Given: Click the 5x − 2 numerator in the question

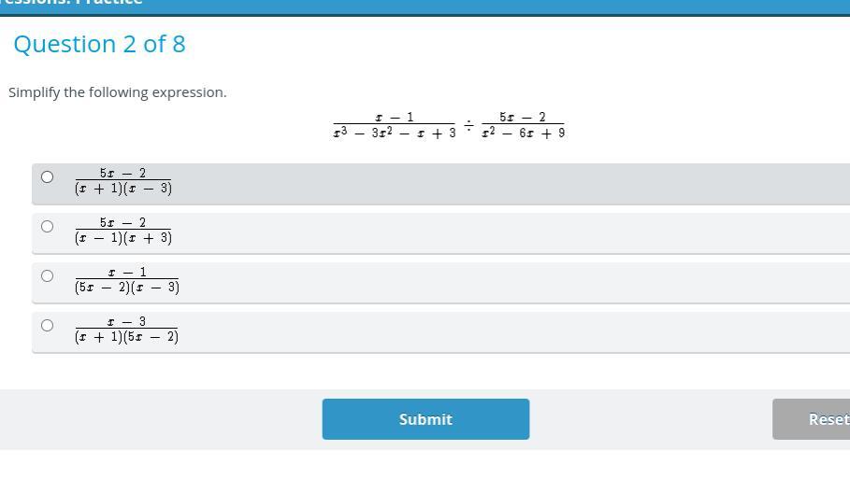Looking at the screenshot, I should 523,117.
